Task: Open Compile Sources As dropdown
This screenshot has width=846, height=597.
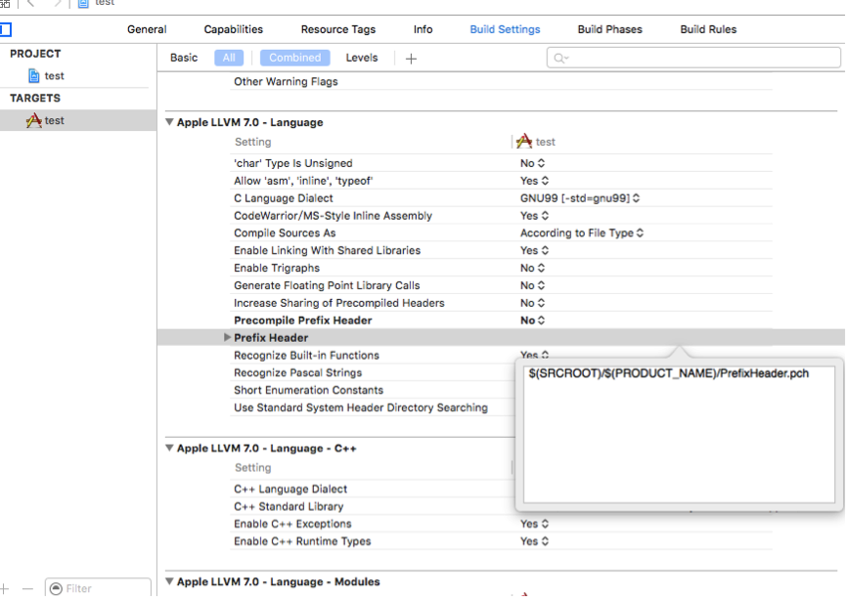Action: click(582, 233)
